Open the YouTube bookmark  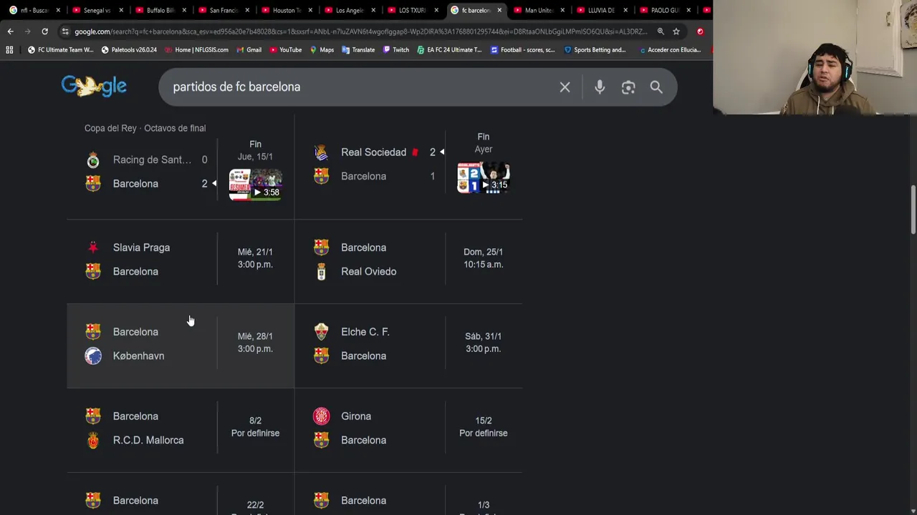pyautogui.click(x=284, y=50)
